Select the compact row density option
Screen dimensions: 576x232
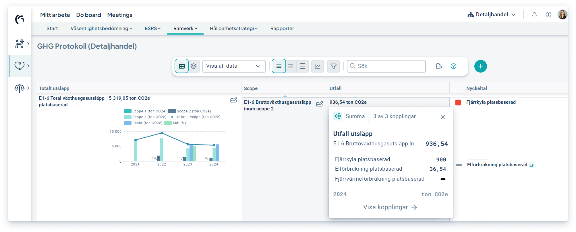coord(279,66)
